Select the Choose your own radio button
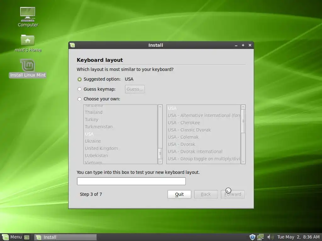322x241 pixels. pyautogui.click(x=80, y=99)
